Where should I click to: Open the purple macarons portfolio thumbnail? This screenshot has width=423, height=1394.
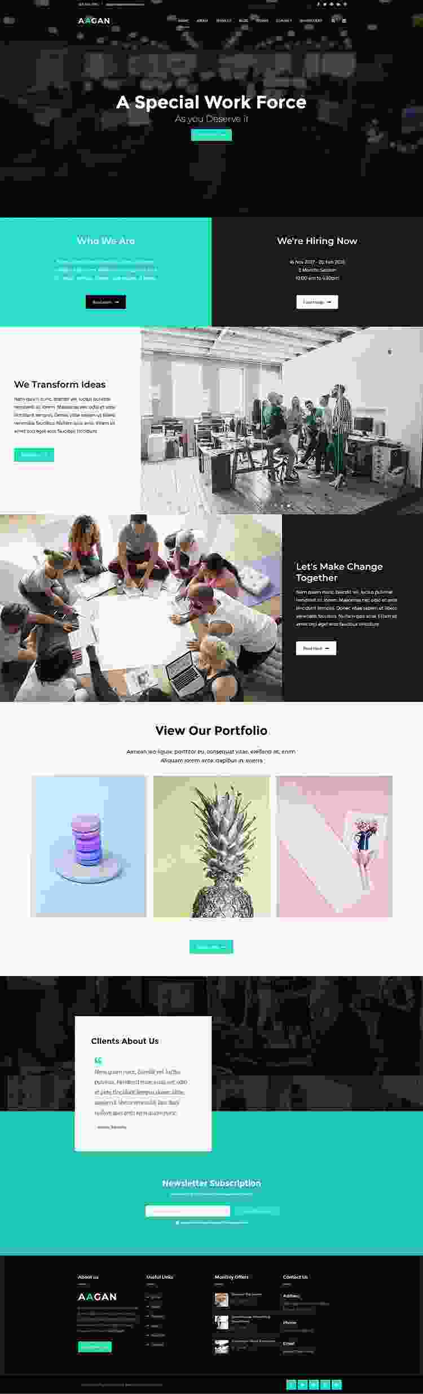(x=89, y=846)
